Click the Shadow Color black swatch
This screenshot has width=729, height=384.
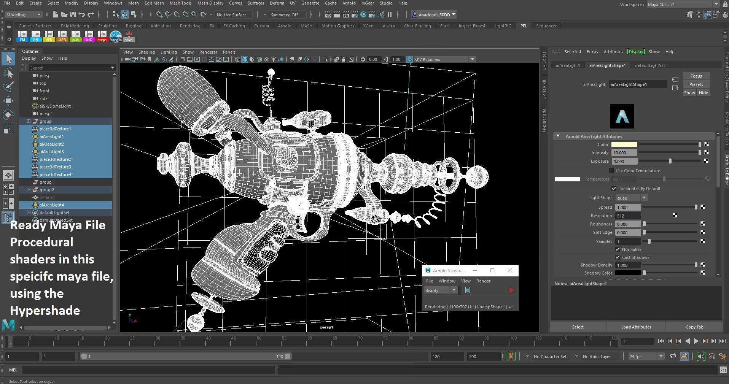(628, 273)
